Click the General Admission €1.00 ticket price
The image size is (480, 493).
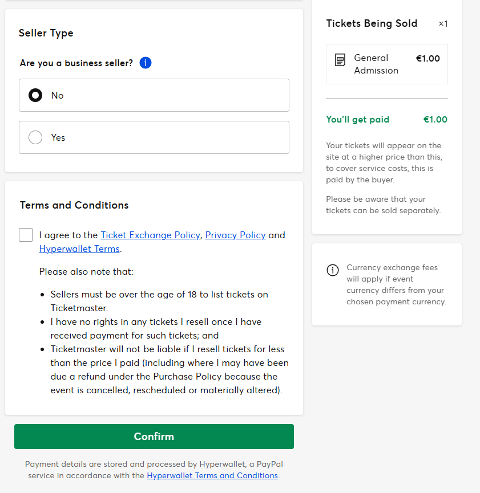point(427,58)
